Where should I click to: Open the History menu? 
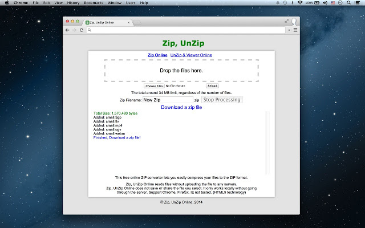pos(73,3)
